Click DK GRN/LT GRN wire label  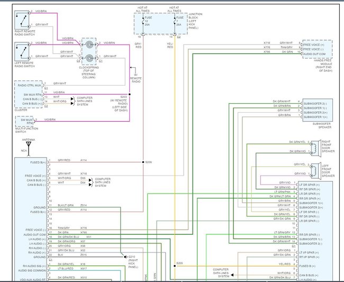pos(280,196)
